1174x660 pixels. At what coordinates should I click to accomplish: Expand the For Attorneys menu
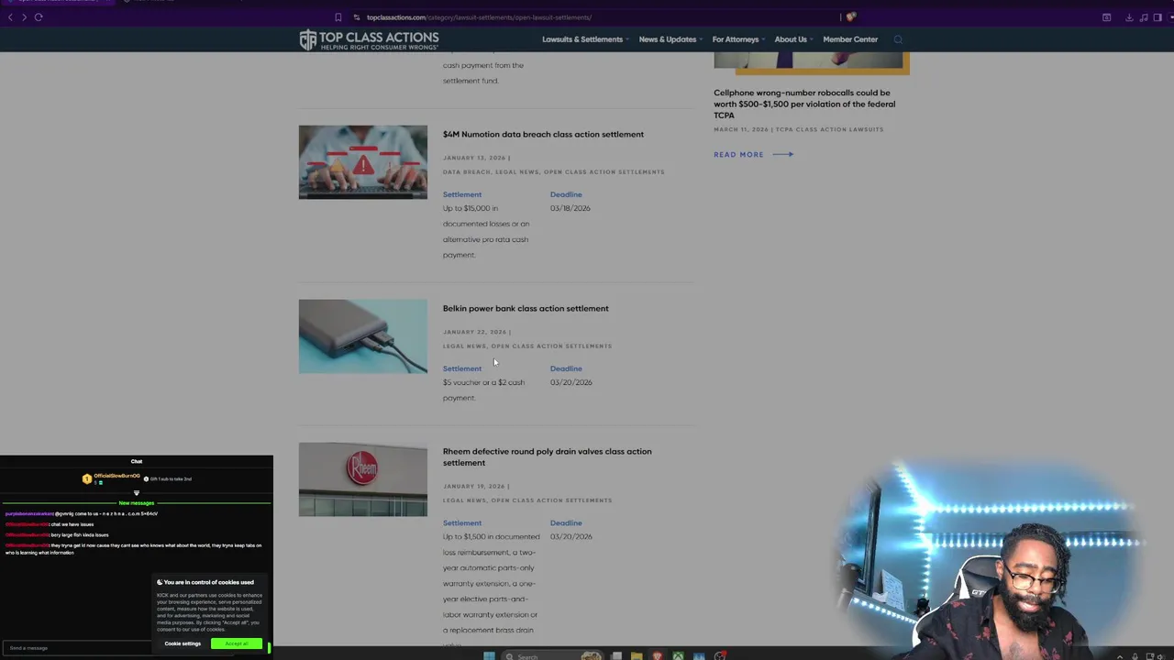pyautogui.click(x=738, y=39)
